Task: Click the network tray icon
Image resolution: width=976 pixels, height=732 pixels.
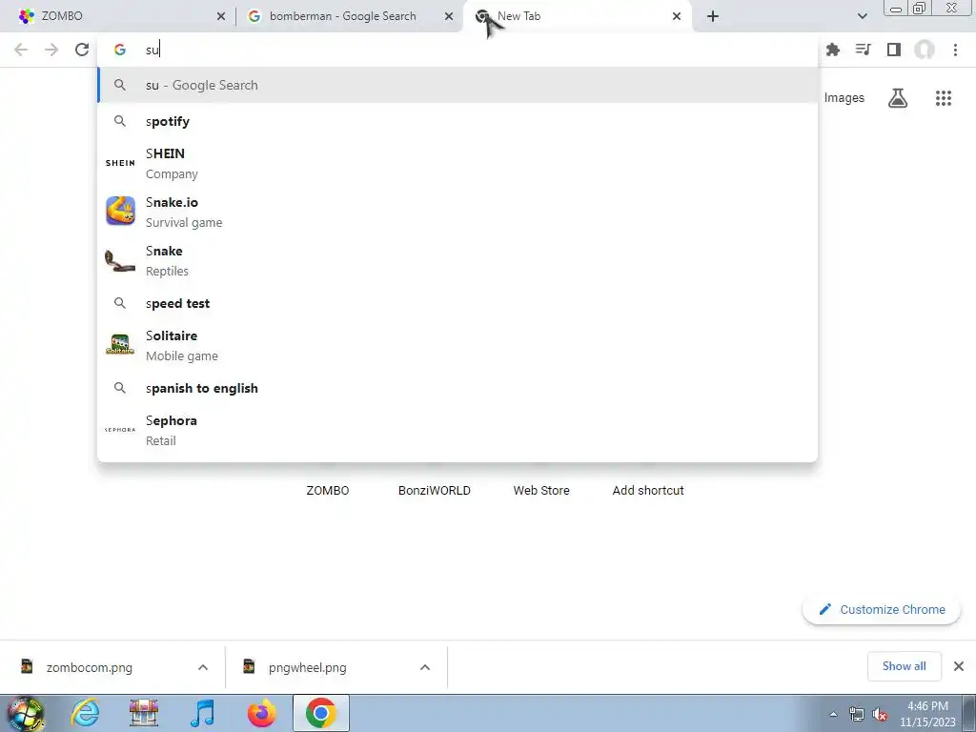Action: pos(857,715)
